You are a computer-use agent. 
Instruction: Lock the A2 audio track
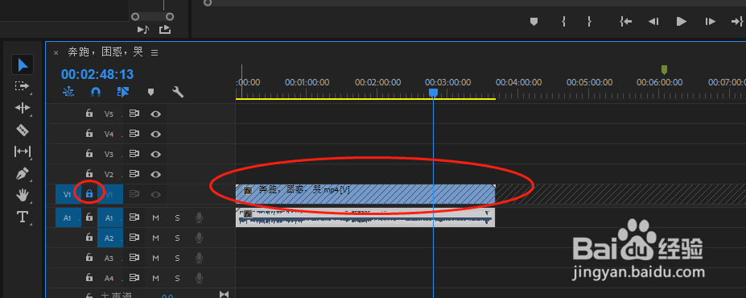[89, 238]
